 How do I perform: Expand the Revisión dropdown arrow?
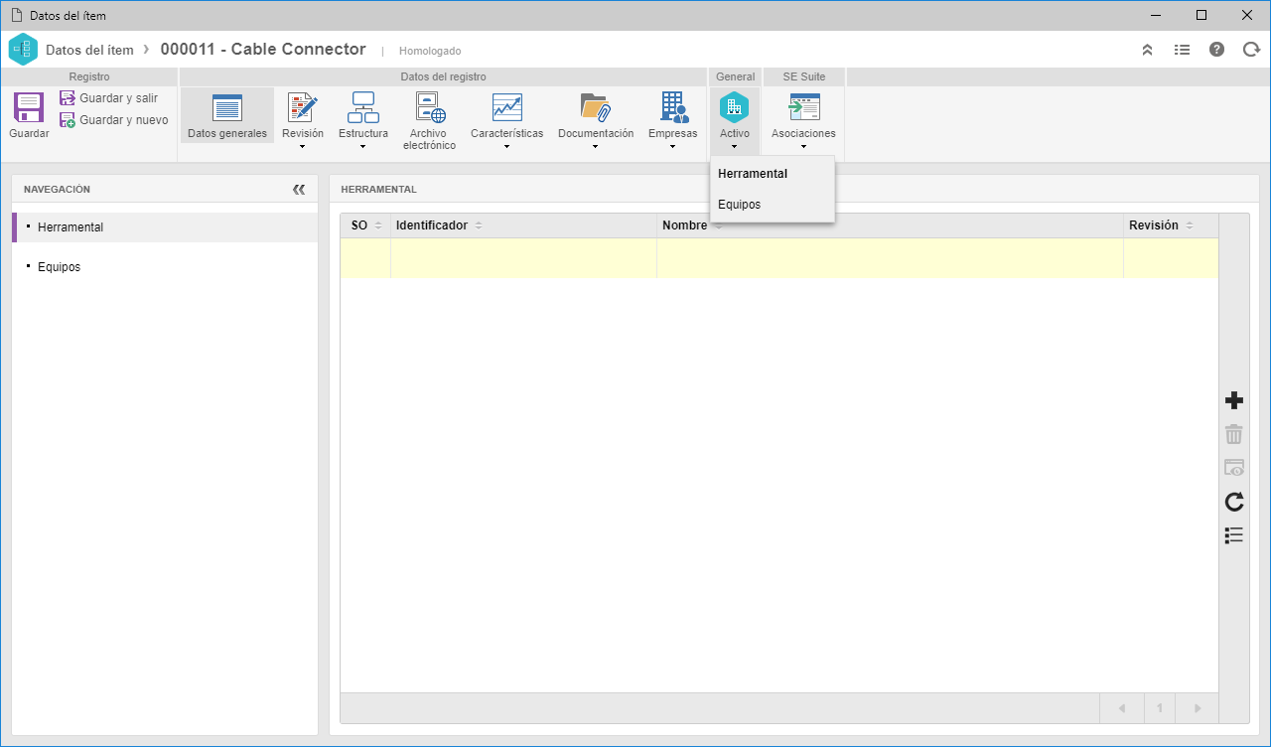(x=303, y=147)
